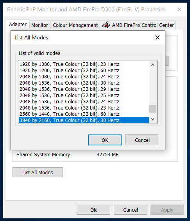
Task: Select 1920 by 1080, 23 Hertz mode
Action: pos(84,64)
